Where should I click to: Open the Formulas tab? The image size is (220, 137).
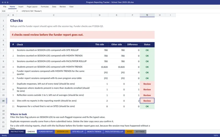click(x=45, y=7)
